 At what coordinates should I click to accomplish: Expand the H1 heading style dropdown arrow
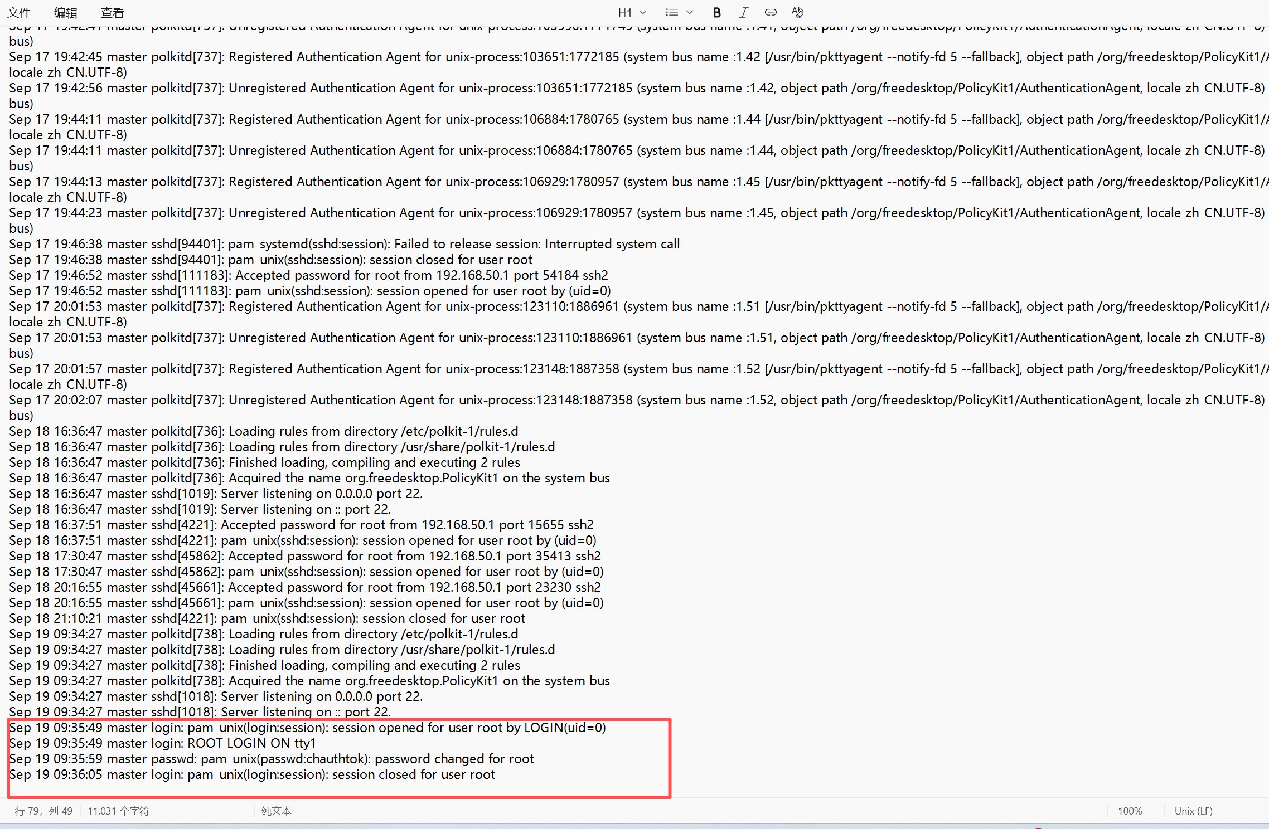point(643,12)
